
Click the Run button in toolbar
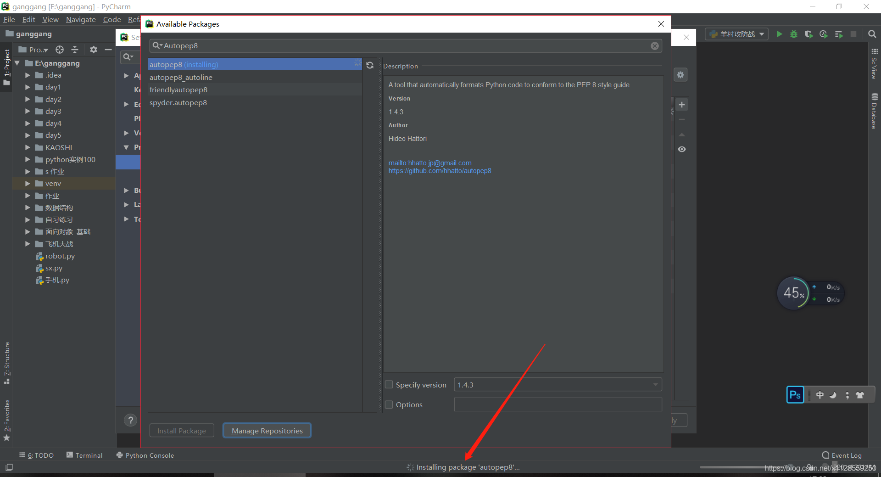coord(779,34)
